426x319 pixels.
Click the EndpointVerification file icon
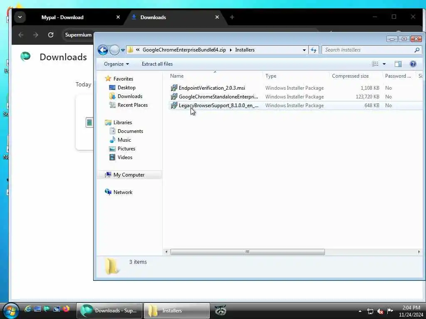(x=174, y=88)
